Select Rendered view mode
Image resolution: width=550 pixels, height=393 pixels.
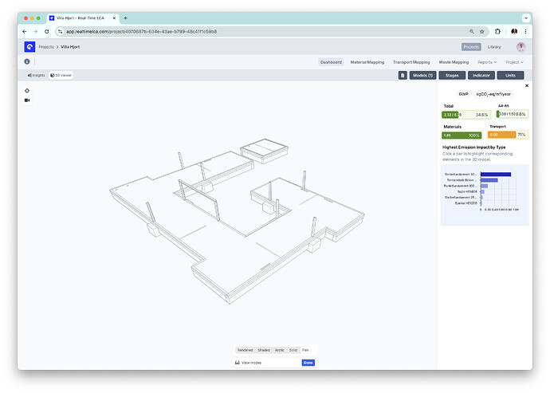point(245,350)
